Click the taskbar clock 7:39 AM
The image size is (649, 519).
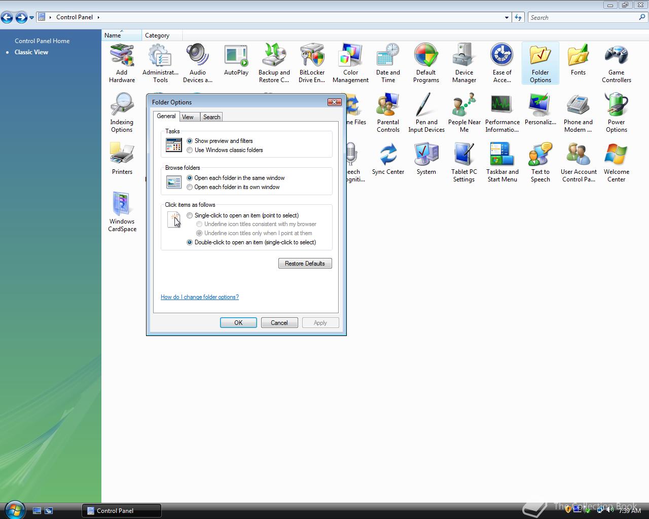point(630,511)
